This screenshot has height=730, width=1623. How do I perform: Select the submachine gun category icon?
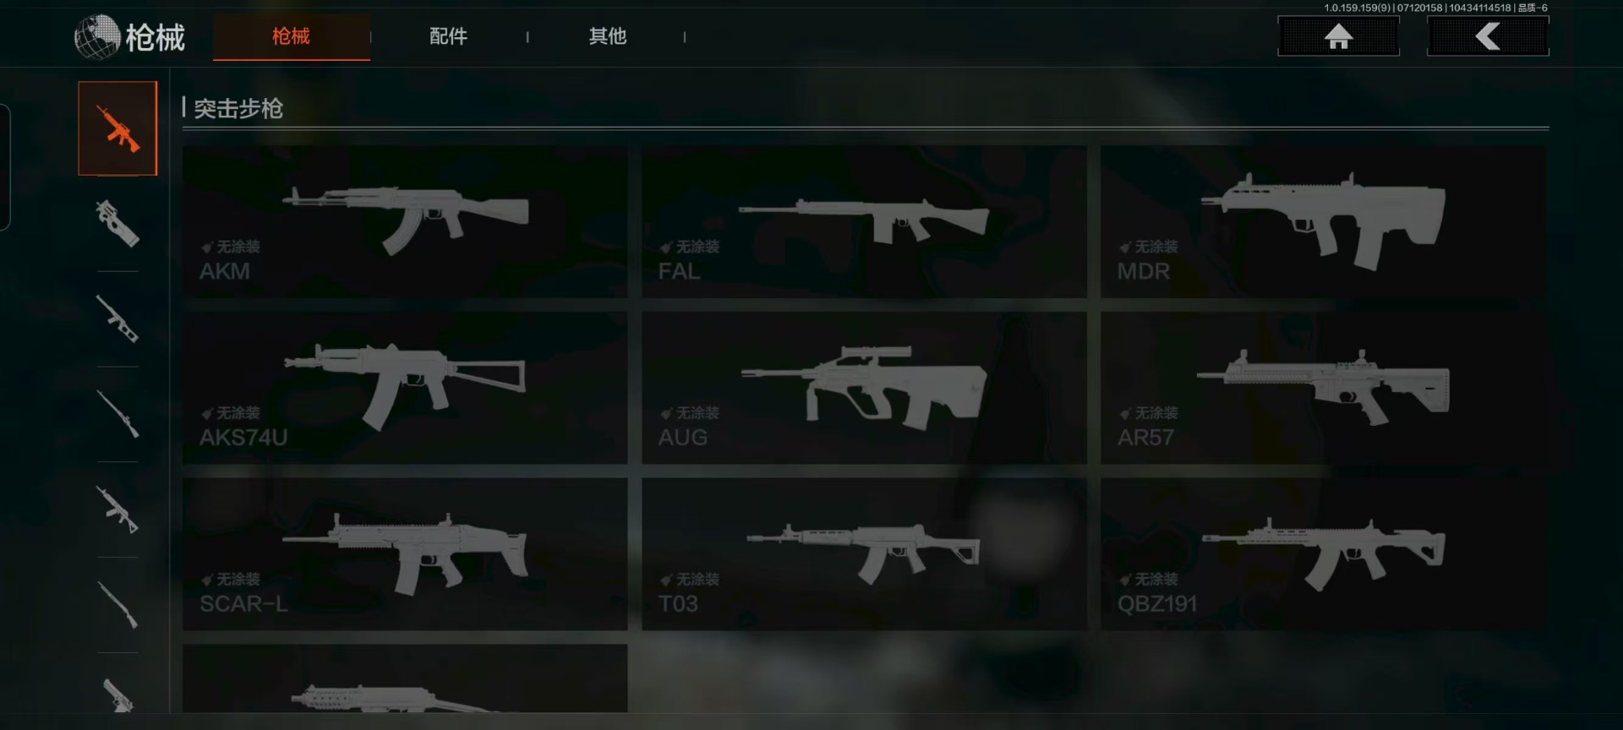tap(117, 224)
